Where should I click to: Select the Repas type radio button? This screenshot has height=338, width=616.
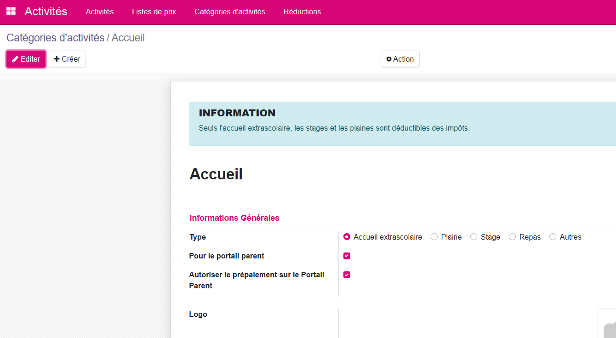point(513,237)
